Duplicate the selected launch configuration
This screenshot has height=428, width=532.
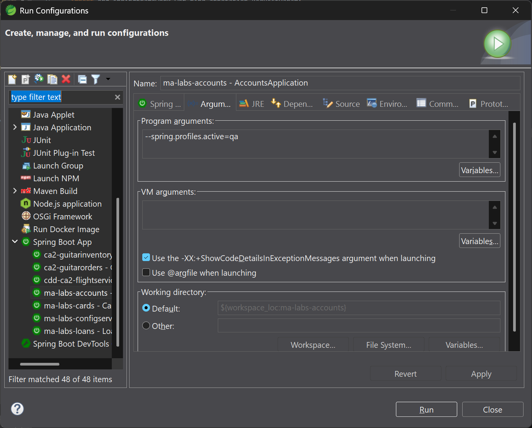[x=52, y=79]
